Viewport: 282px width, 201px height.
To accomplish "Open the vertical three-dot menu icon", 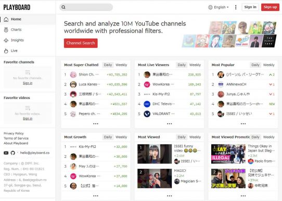I will tap(236, 7).
